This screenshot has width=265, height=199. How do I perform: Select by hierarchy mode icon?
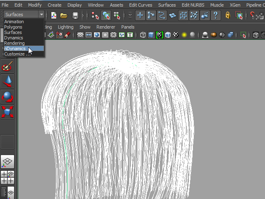point(95,15)
